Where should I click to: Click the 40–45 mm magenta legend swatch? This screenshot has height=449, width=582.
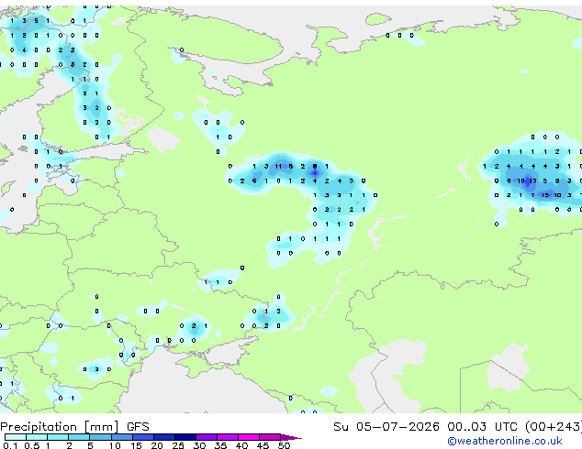249,437
